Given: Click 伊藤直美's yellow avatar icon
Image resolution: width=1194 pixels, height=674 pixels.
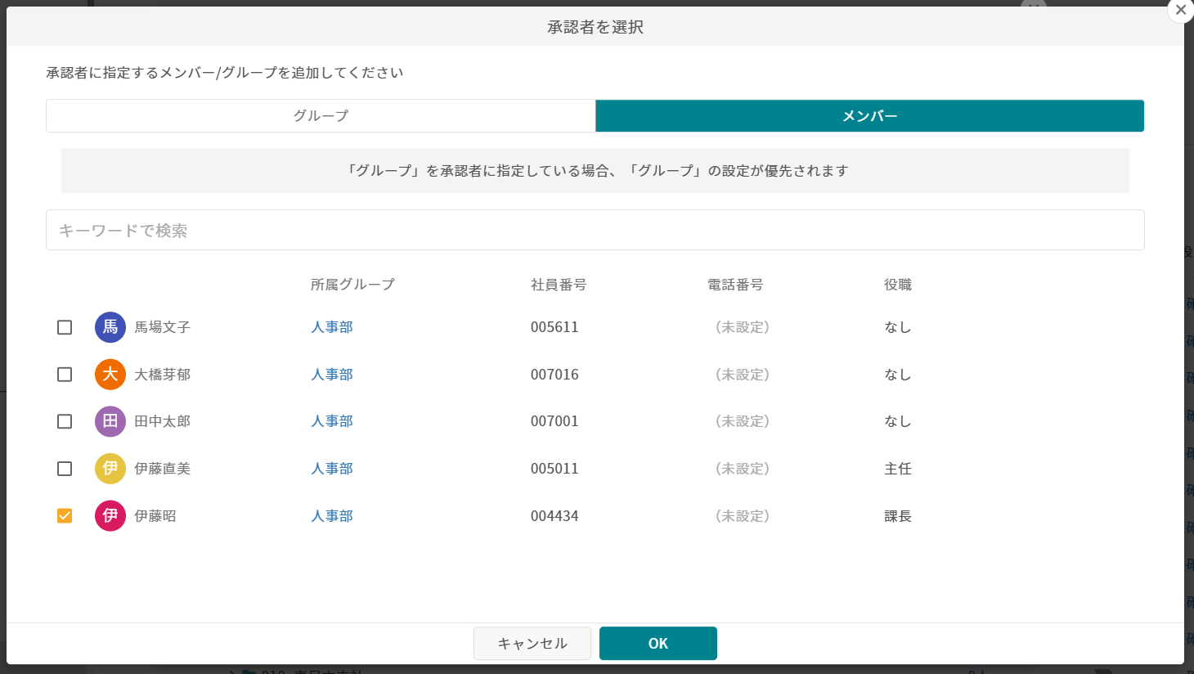Looking at the screenshot, I should coord(109,469).
